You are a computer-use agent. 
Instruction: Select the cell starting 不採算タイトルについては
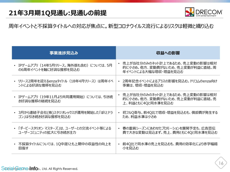tap(64, 146)
